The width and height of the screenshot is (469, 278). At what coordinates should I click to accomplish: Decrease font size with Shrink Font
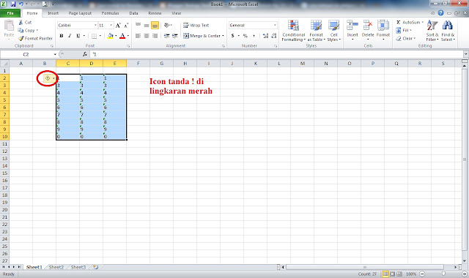pos(126,26)
